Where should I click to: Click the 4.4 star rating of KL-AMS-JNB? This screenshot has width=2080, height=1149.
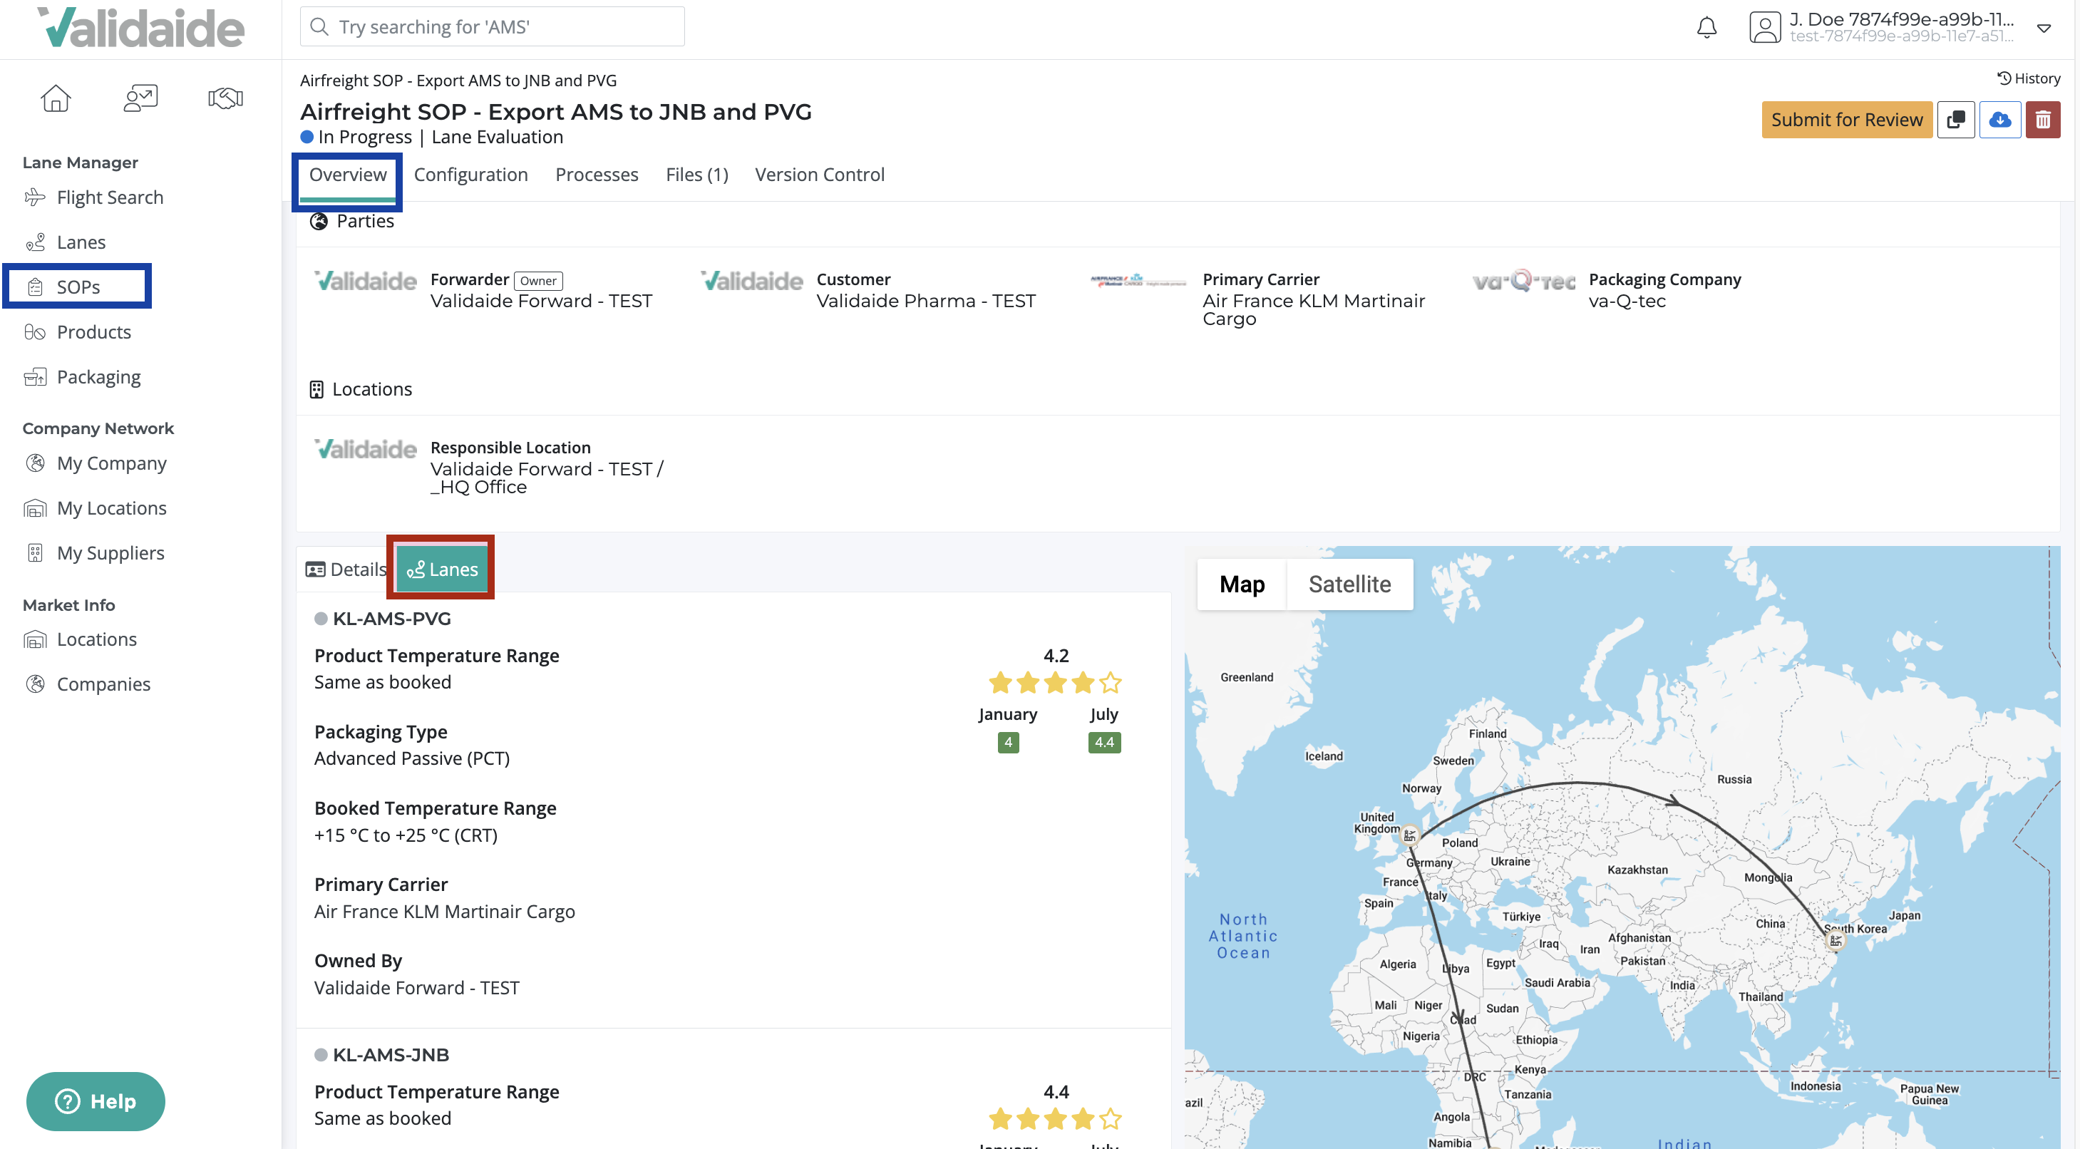pos(1056,1119)
